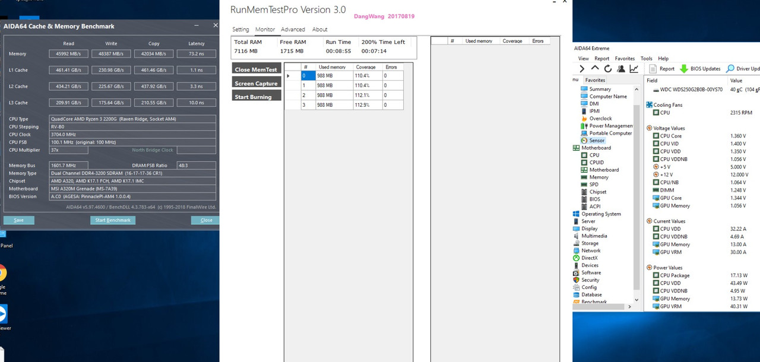This screenshot has width=760, height=362.
Task: Click the Screen Capture button
Action: (x=256, y=82)
